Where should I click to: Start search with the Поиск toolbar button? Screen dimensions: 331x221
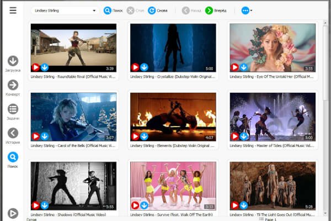click(113, 10)
